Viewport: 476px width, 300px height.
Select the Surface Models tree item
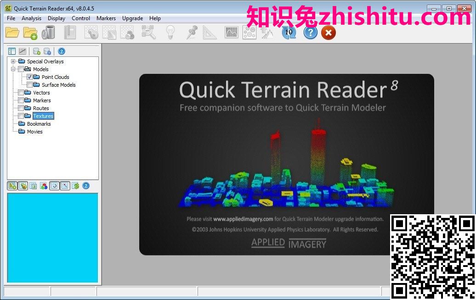point(59,85)
